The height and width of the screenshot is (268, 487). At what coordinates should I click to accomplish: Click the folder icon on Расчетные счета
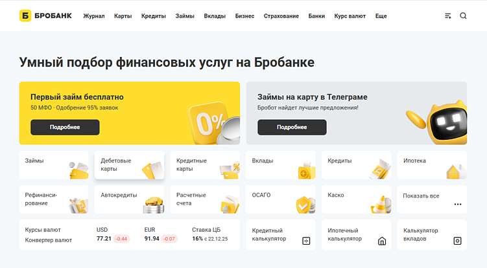[x=230, y=204]
